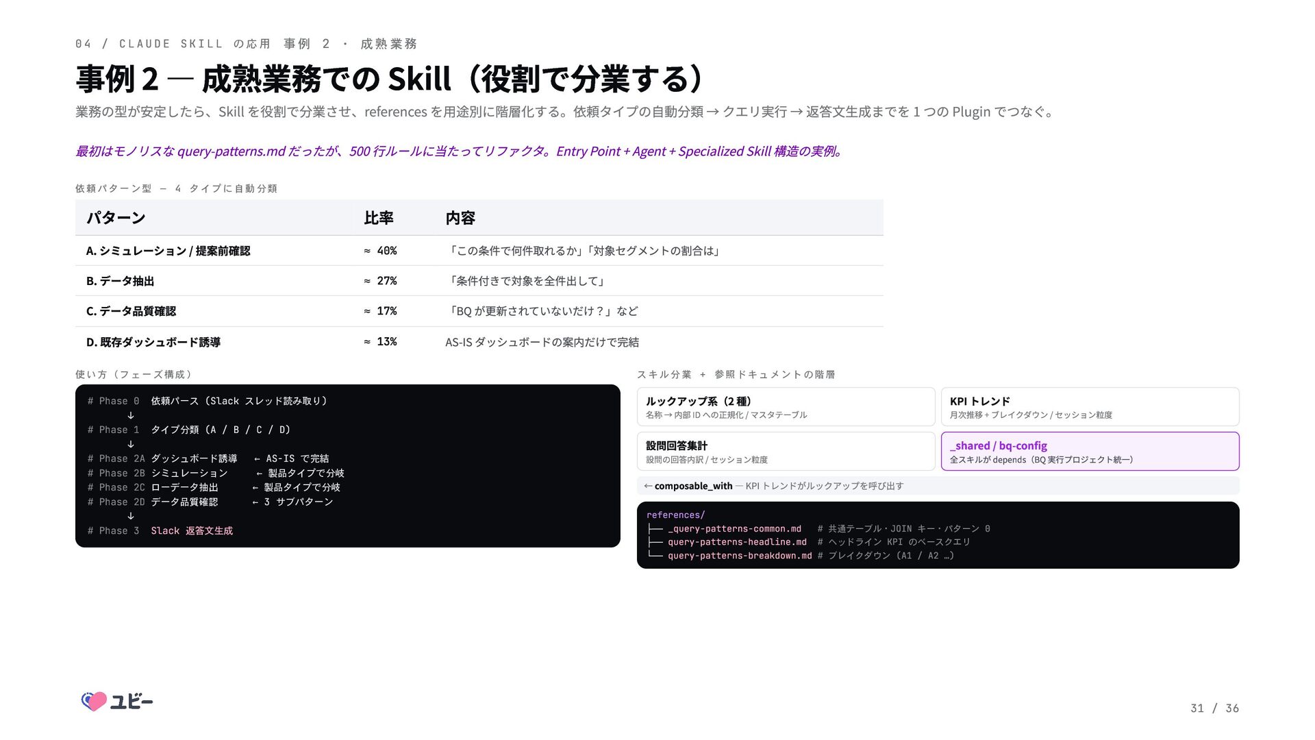Click the references/ folder line
The image size is (1315, 740).
tap(675, 515)
